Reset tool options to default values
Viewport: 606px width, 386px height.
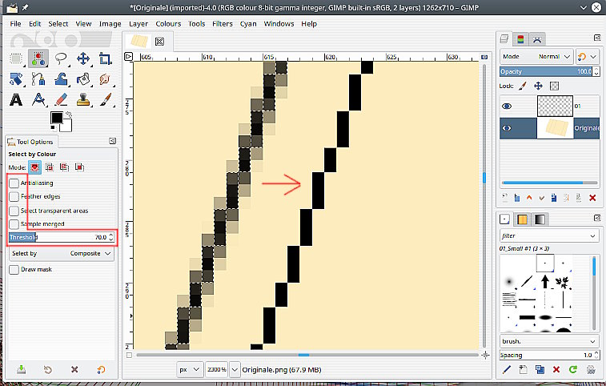[x=101, y=370]
